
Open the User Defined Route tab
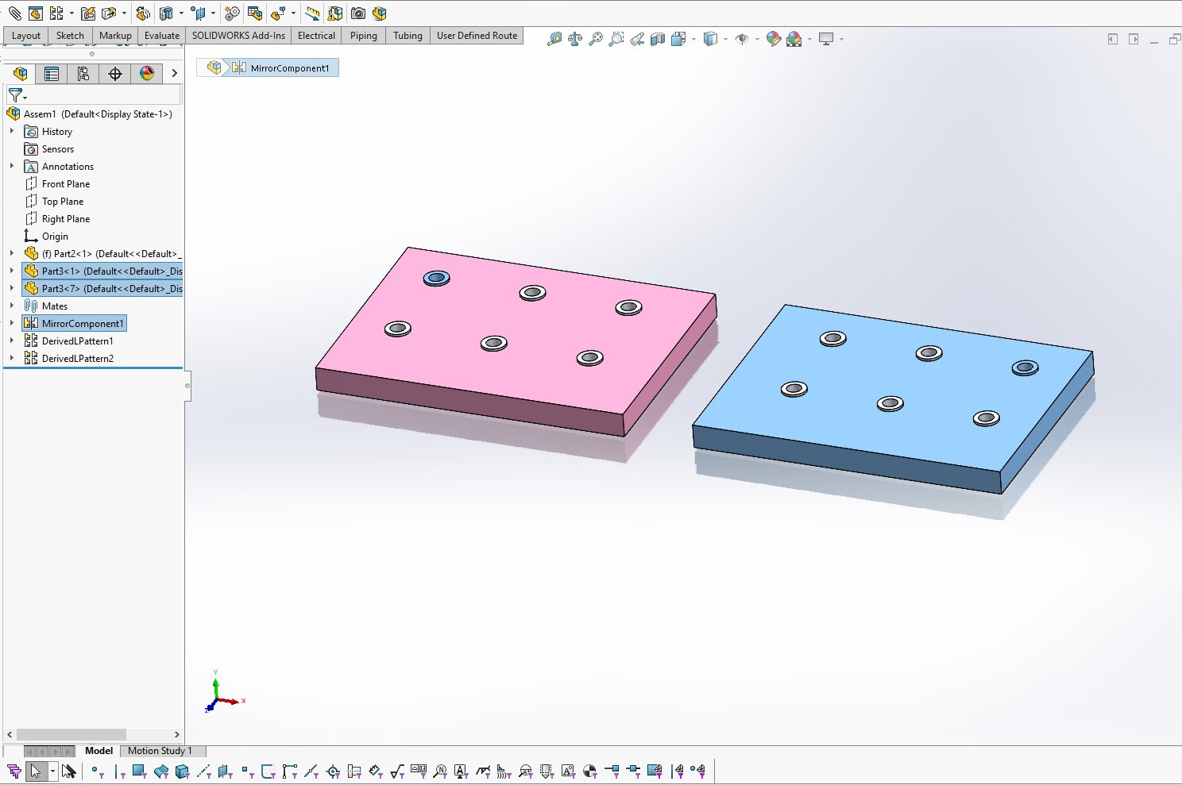(x=477, y=36)
